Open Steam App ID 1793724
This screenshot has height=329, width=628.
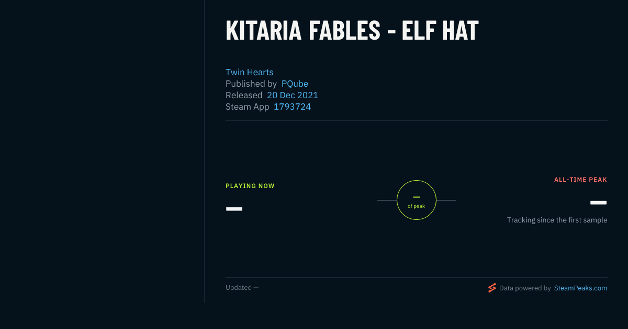point(292,107)
